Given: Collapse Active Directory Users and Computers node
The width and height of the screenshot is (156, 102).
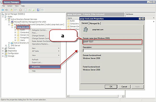Looking at the screenshot, I should 9,24.
